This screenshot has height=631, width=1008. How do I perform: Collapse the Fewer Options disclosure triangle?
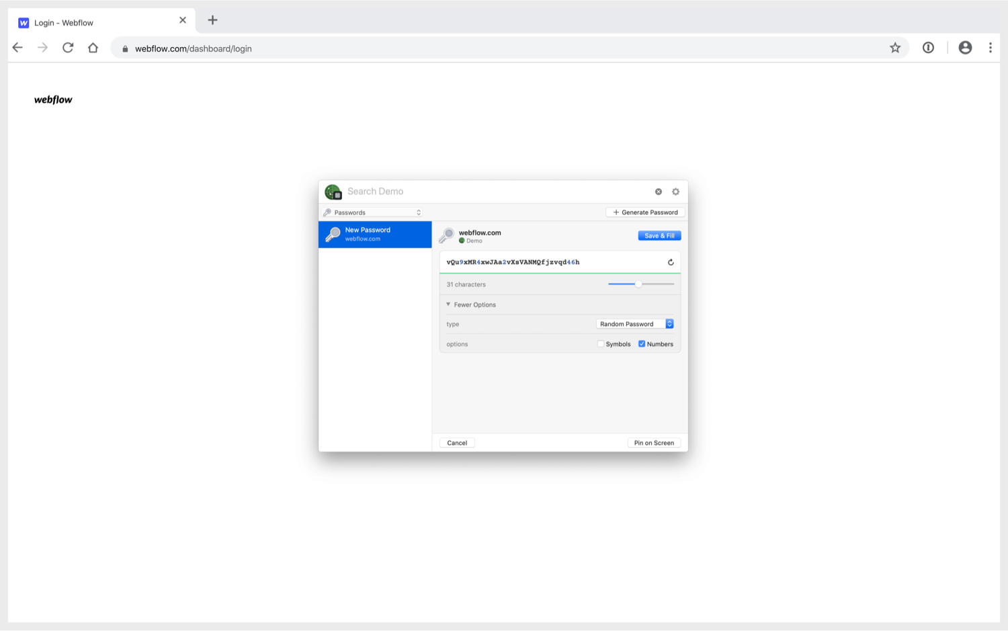(448, 304)
